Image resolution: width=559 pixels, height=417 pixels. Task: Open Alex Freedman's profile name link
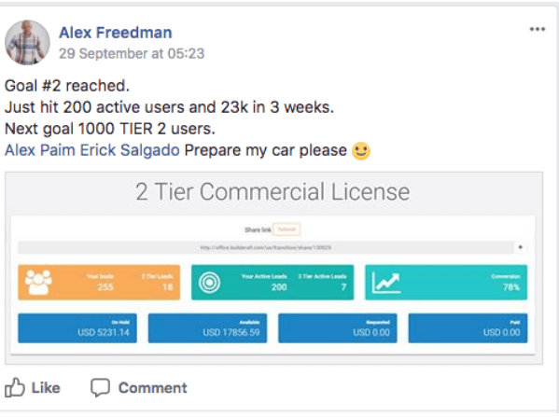point(115,33)
